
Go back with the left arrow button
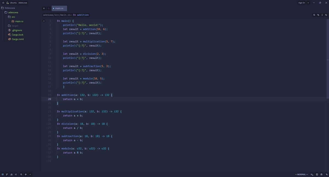point(44,8)
